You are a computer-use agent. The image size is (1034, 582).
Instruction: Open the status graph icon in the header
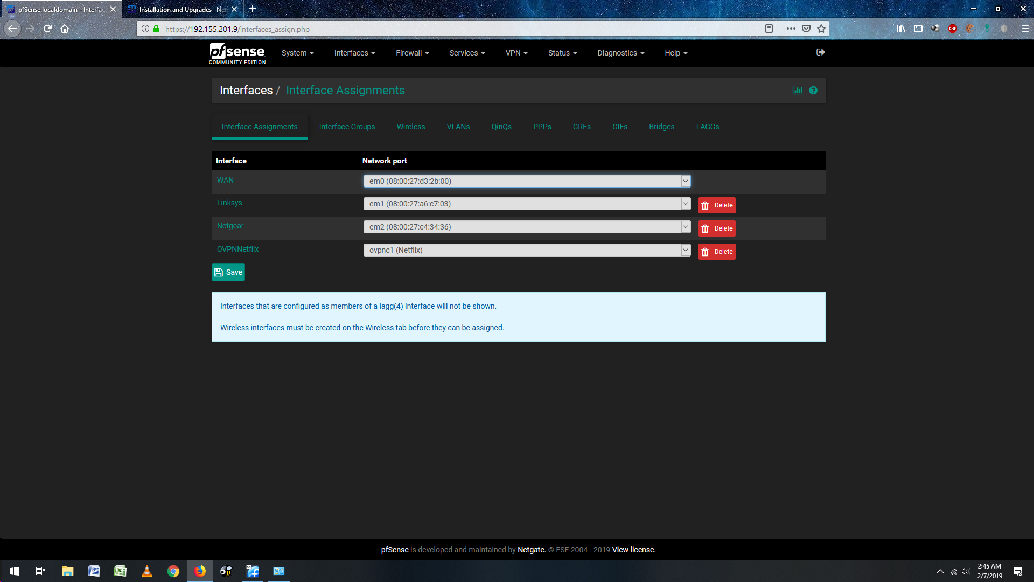[798, 91]
